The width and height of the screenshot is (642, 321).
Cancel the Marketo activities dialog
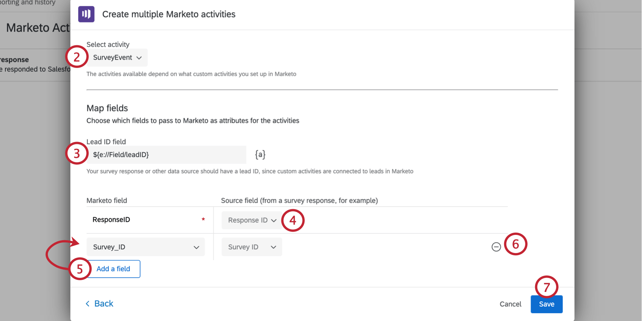(x=510, y=304)
